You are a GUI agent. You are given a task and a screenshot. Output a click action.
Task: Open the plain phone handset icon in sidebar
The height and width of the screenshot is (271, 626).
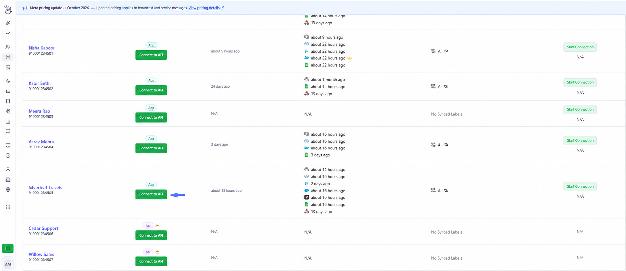[x=8, y=81]
